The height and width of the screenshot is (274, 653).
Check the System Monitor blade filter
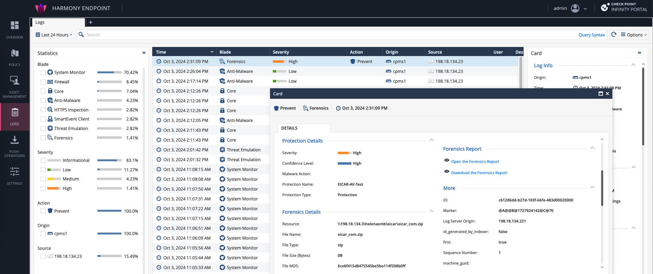pos(43,73)
